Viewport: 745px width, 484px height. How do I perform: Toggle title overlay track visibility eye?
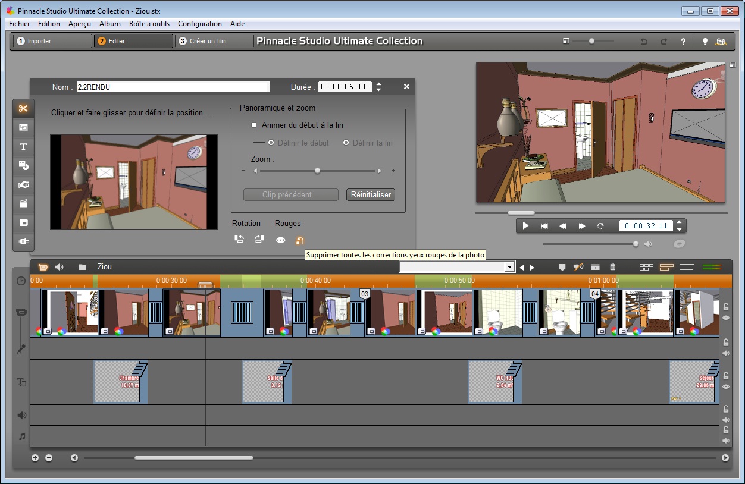click(725, 387)
